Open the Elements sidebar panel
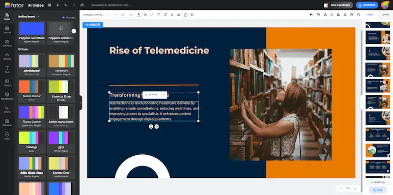Screen dimensions: 393x195 (x=7, y=43)
